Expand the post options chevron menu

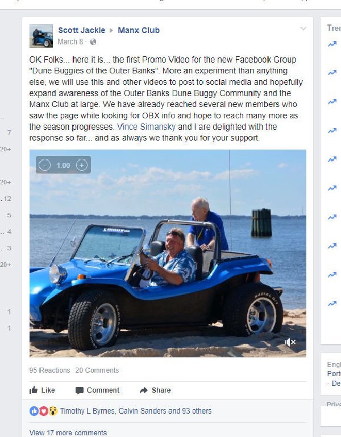303,28
